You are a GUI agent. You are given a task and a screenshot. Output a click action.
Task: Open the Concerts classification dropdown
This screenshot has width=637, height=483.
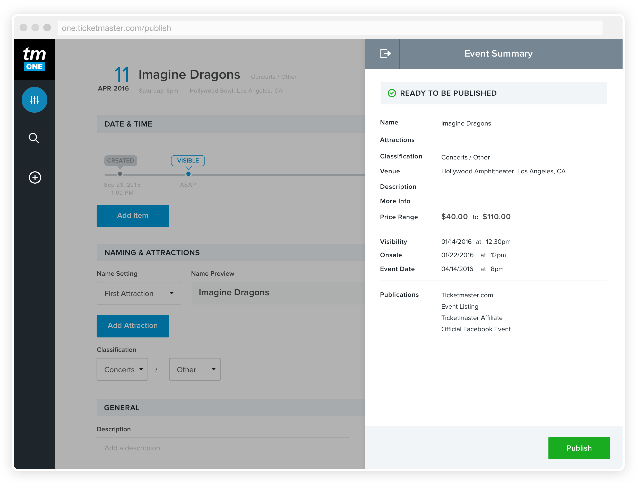[122, 369]
